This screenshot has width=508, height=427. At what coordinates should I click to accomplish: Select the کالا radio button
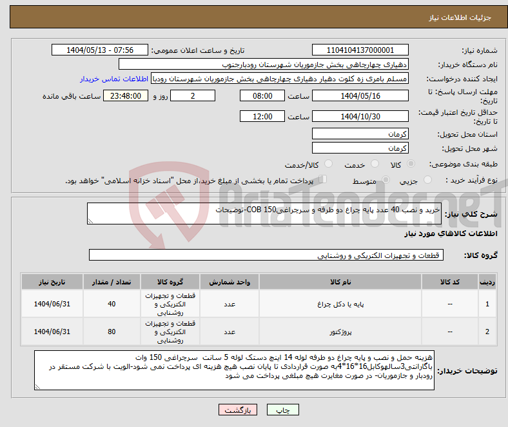[x=411, y=164]
